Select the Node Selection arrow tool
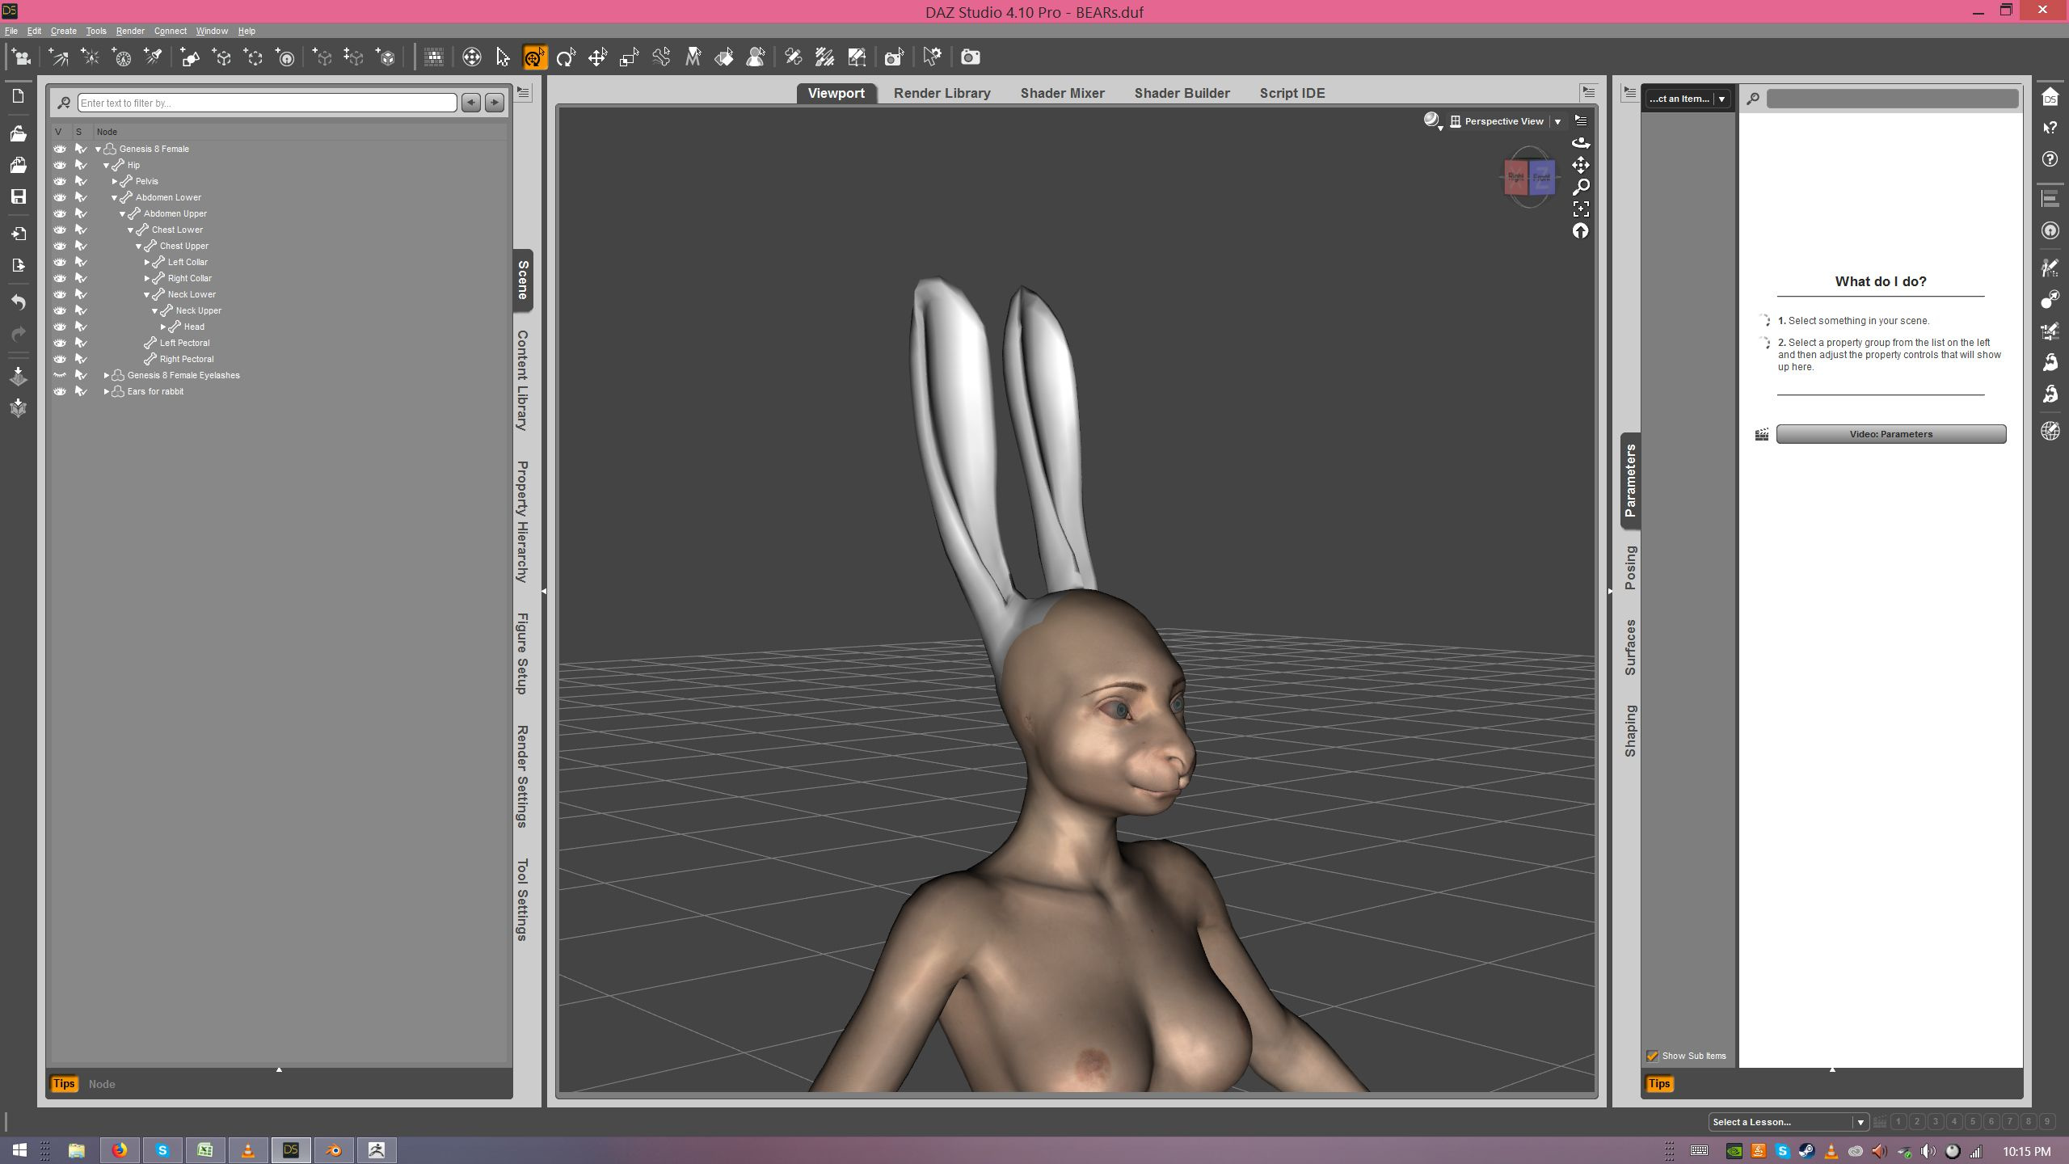This screenshot has height=1164, width=2069. click(x=503, y=57)
